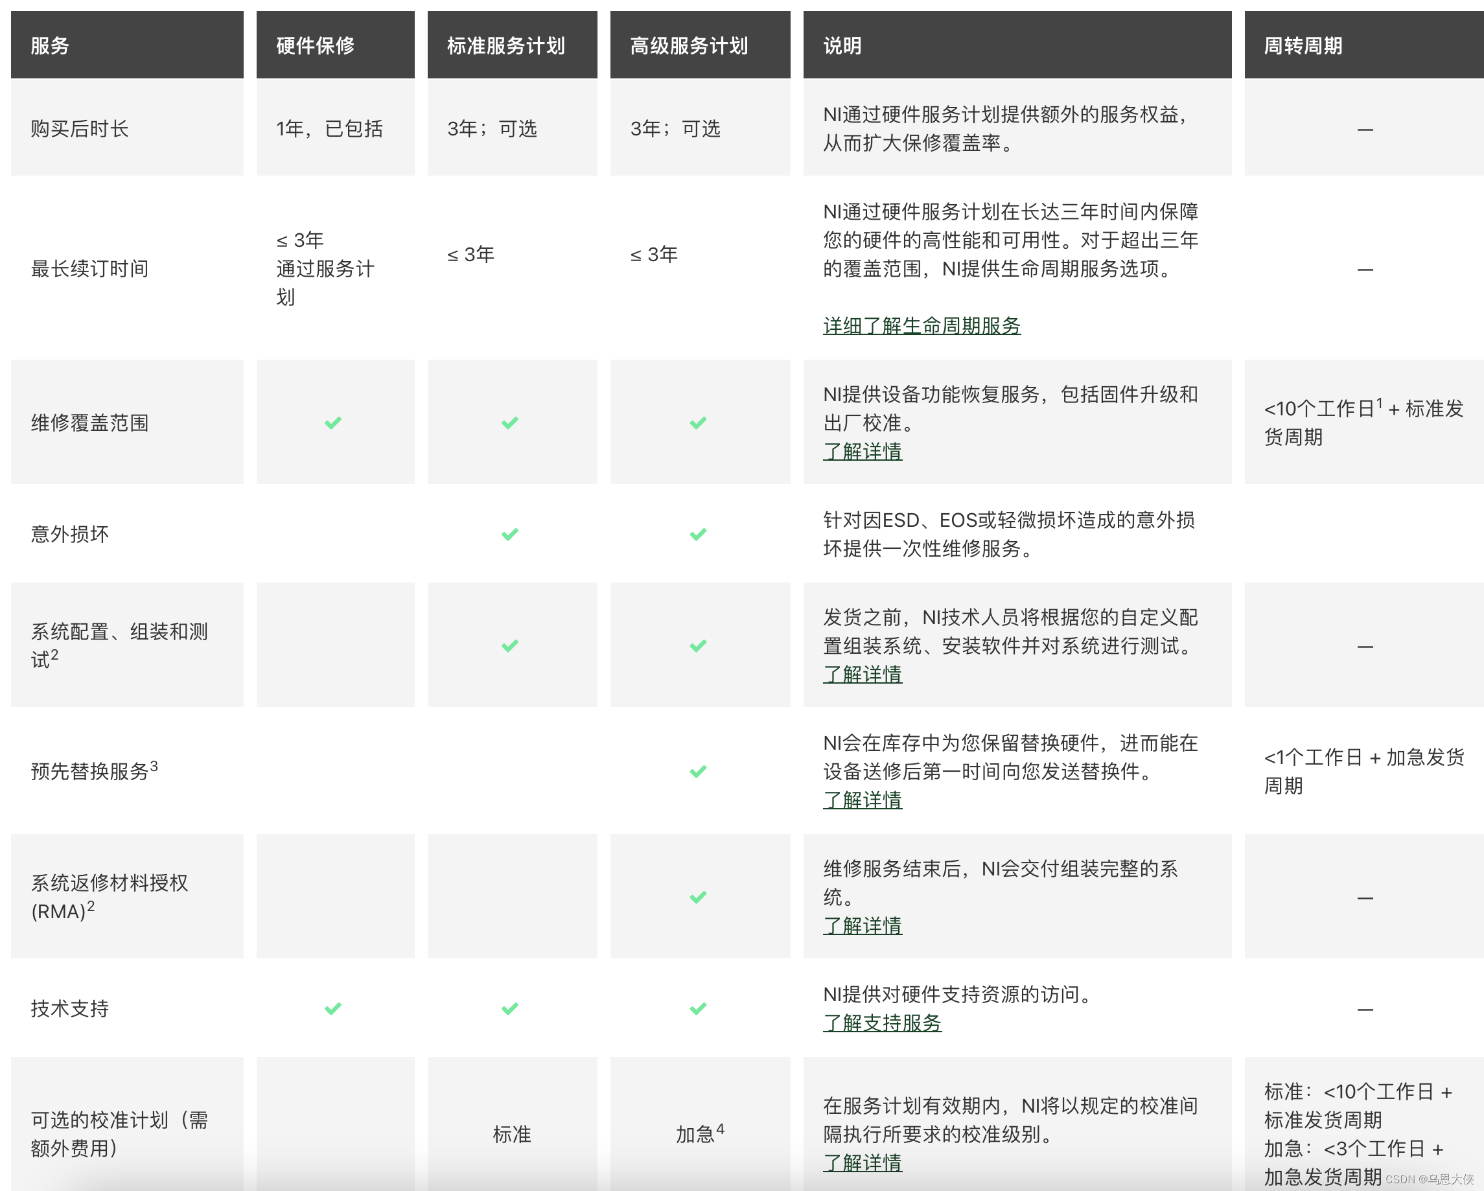Screen dimensions: 1484x1191
Task: Click description starting 维修服务结束后
Action: point(1001,883)
